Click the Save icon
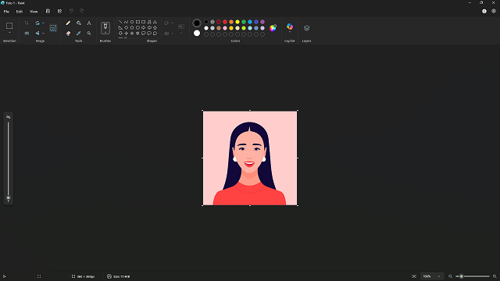The height and width of the screenshot is (281, 500). click(x=48, y=11)
